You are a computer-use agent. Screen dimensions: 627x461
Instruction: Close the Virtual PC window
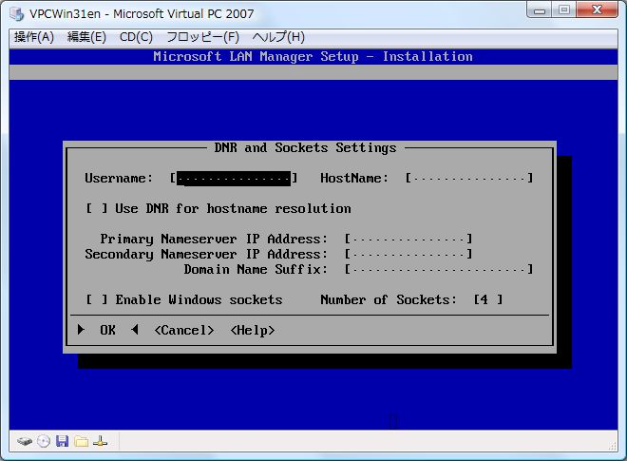(597, 10)
